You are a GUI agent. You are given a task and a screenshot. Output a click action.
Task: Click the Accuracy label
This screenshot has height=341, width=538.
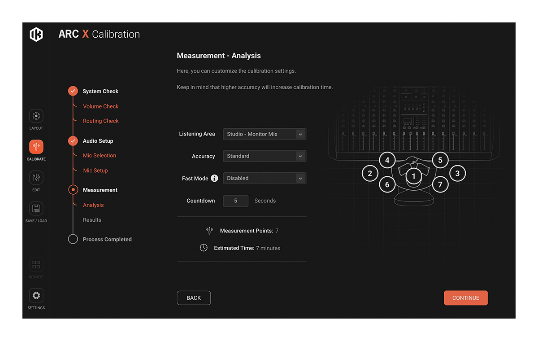204,156
